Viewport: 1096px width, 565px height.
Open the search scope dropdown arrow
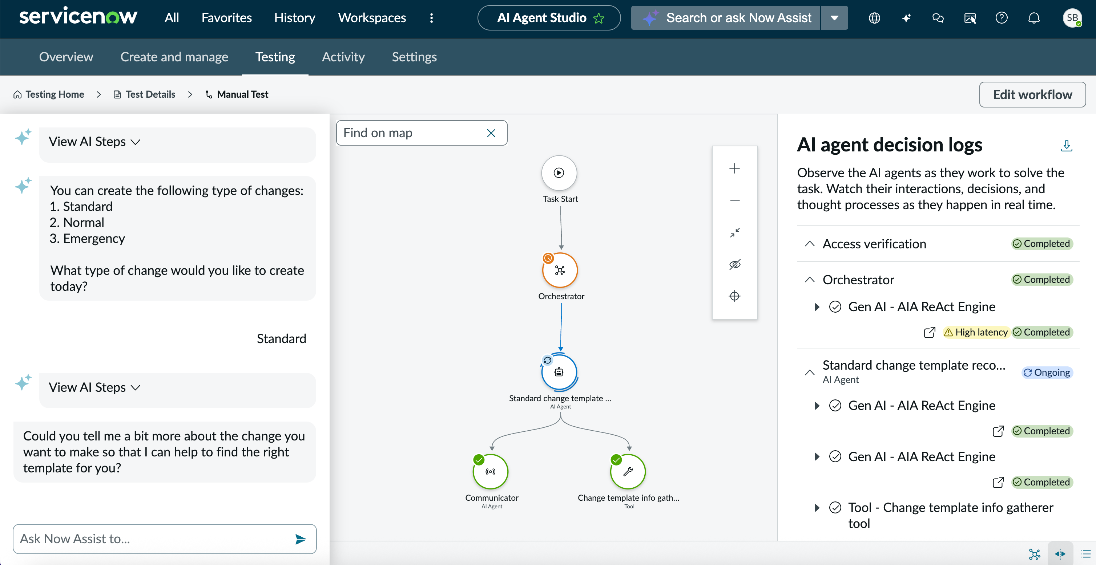point(834,17)
